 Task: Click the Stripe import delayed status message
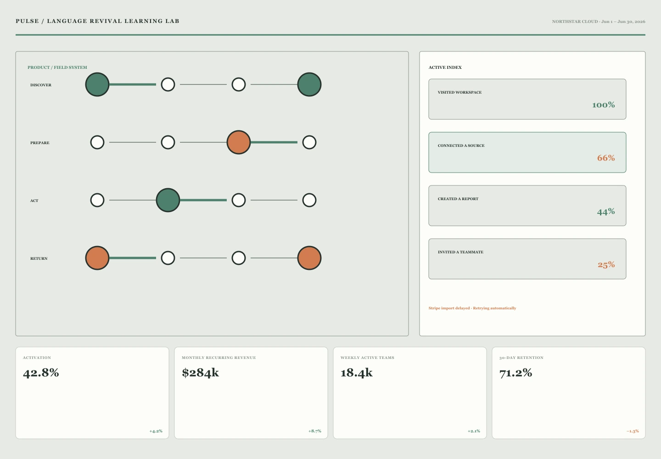[472, 308]
